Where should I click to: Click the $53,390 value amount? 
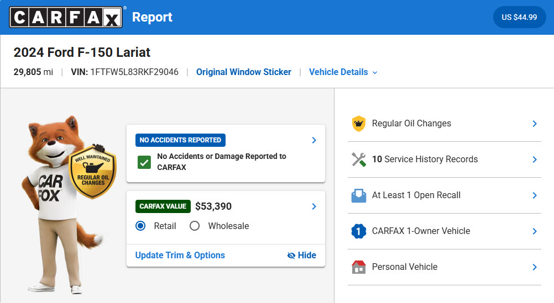click(x=213, y=206)
